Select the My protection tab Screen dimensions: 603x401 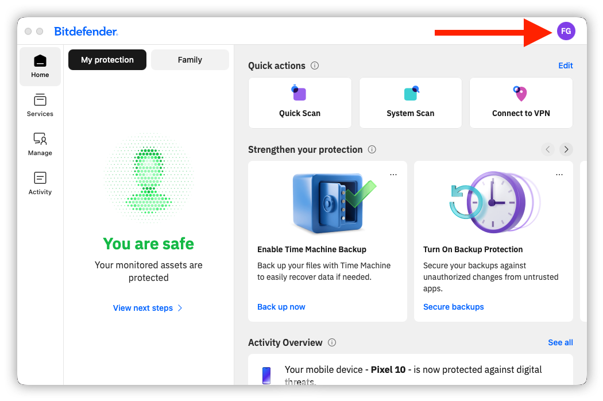(x=107, y=60)
